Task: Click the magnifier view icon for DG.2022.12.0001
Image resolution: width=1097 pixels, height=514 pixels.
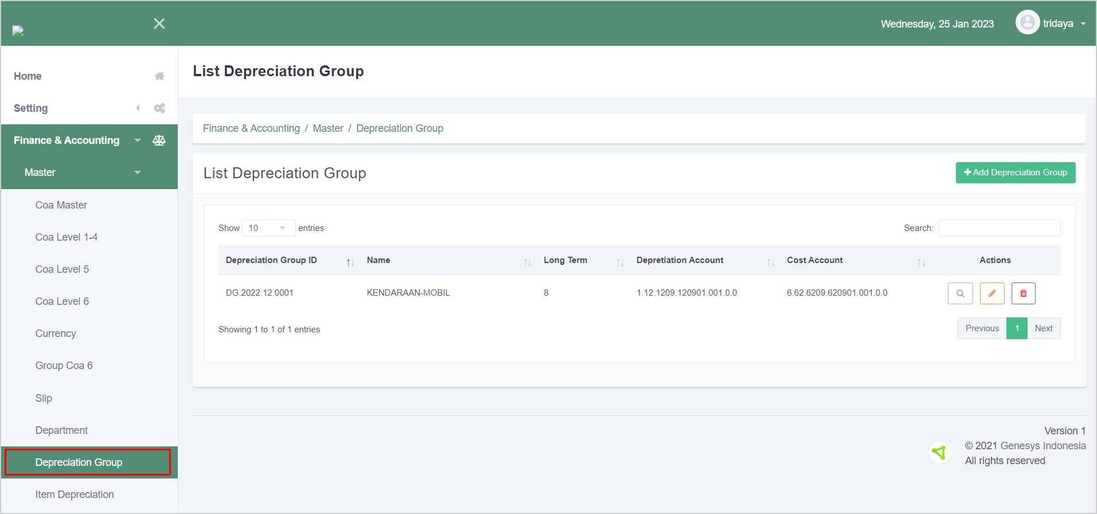Action: [960, 293]
